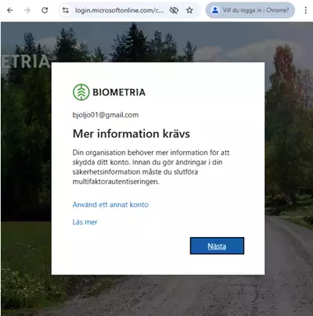
Task: Bookmark this page with the star icon
Action: [x=189, y=10]
